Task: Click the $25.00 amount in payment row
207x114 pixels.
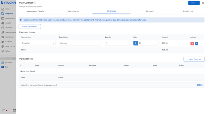Action: [x=165, y=43]
